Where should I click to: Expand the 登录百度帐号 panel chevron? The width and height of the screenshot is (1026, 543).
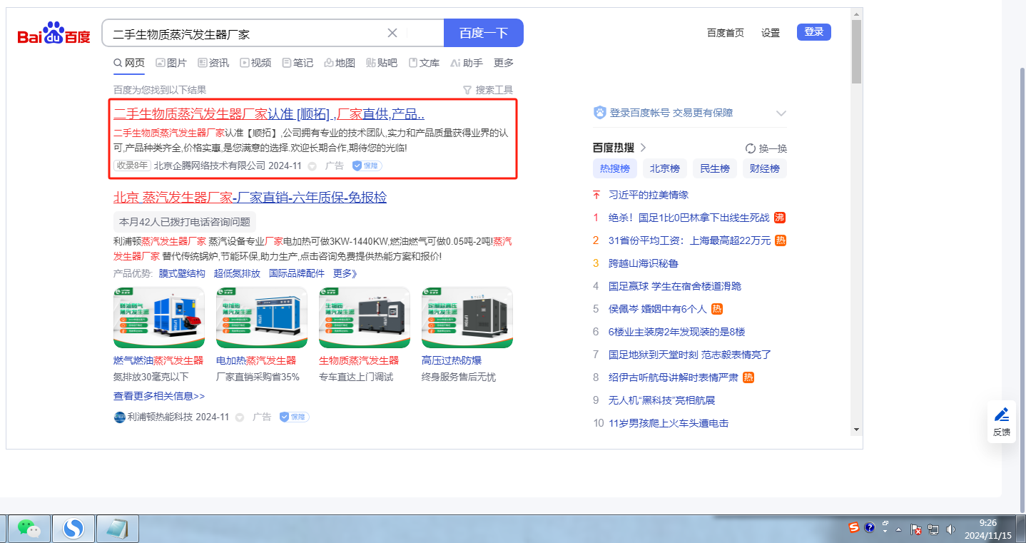tap(781, 113)
